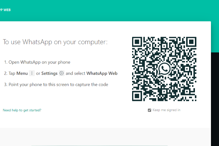Viewport: 219px width, 146px height.
Task: Click the QR code's top-right corner square
Action: coord(191,42)
